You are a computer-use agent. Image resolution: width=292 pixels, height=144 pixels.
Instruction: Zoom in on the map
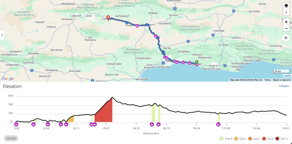click(x=286, y=22)
